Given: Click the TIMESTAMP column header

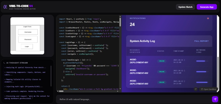Looking at the screenshot, I should 178,51.
